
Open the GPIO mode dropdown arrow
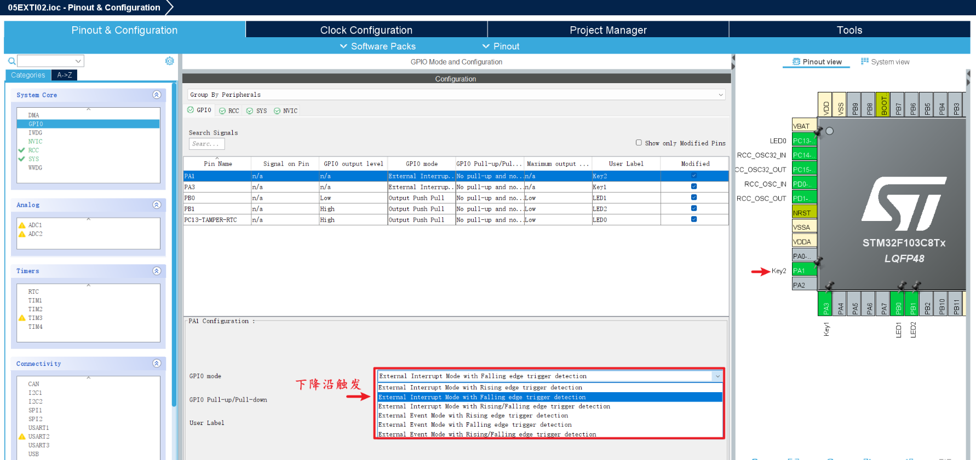(x=717, y=376)
